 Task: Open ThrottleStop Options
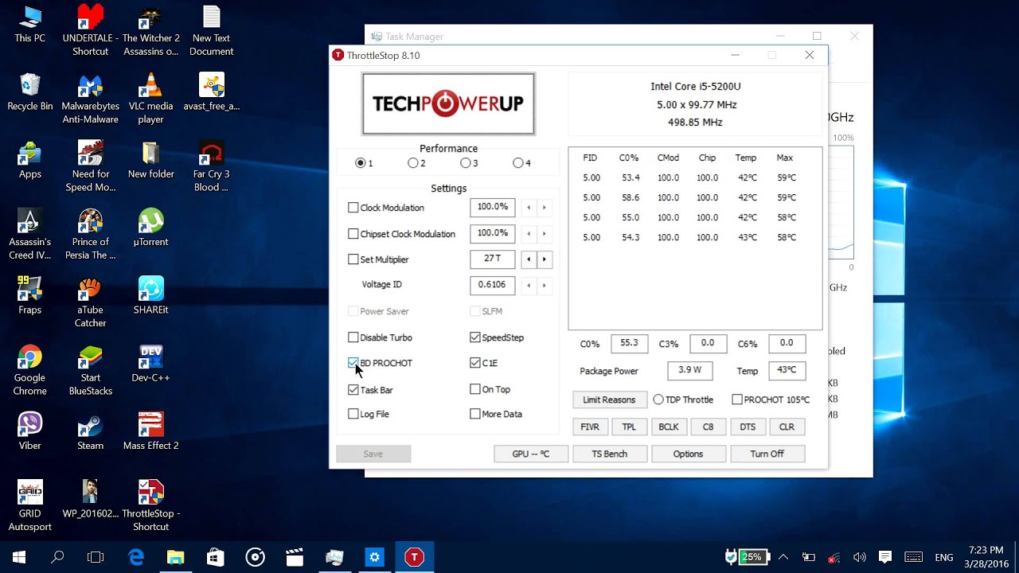(x=688, y=454)
